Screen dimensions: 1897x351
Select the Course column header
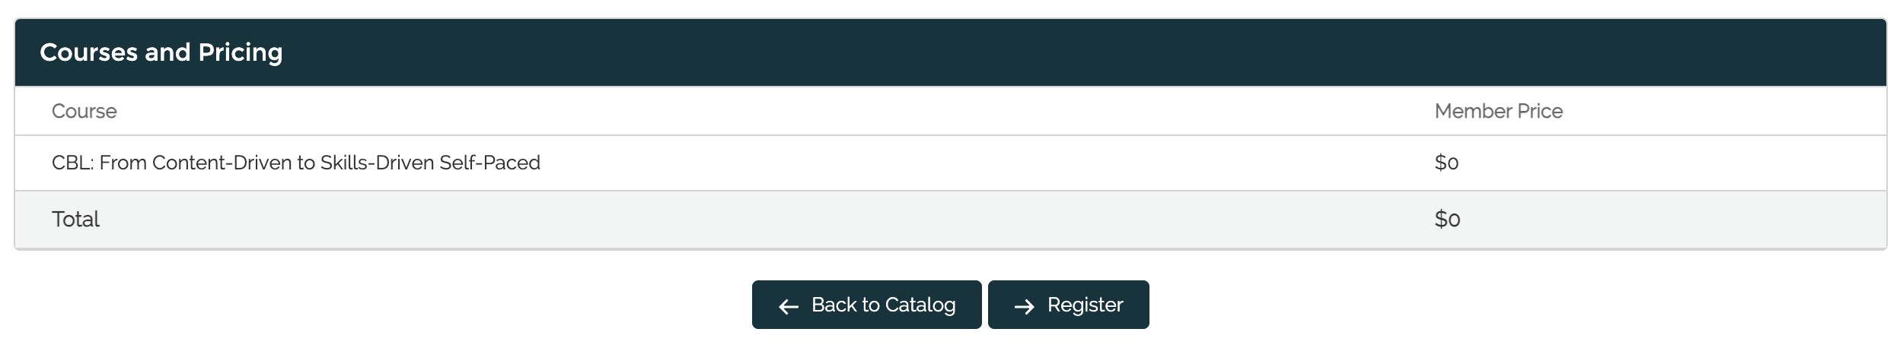(x=84, y=112)
